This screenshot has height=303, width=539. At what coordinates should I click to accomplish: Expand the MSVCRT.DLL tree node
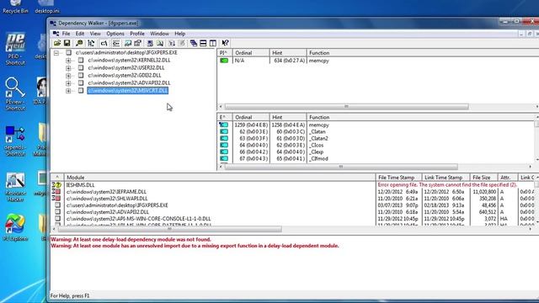[68, 91]
